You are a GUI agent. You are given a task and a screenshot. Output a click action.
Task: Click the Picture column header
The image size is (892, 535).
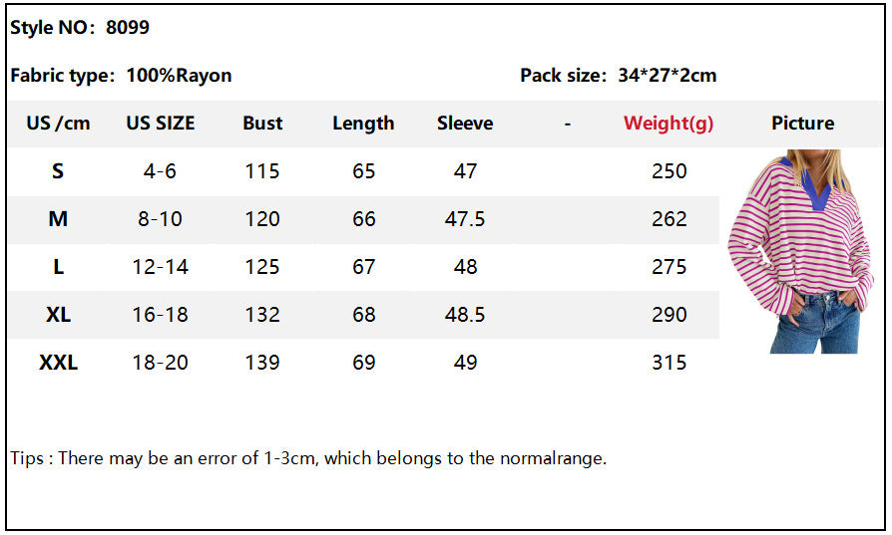[x=802, y=124]
